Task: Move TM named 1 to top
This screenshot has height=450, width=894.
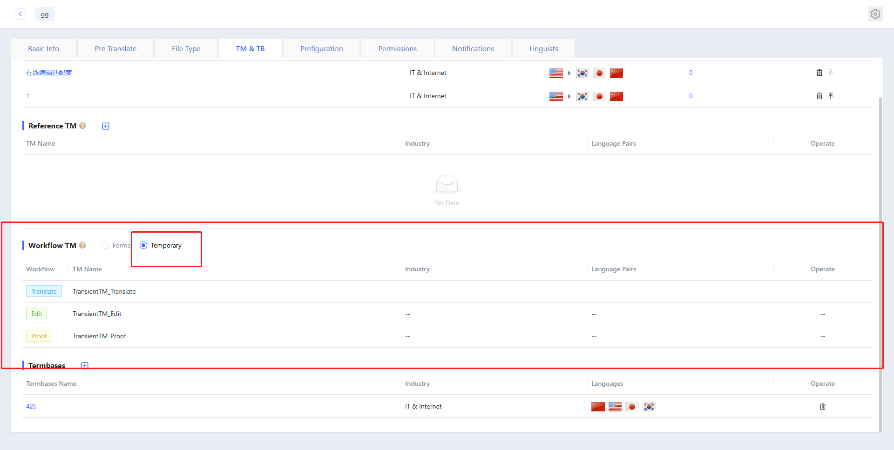Action: pos(831,96)
